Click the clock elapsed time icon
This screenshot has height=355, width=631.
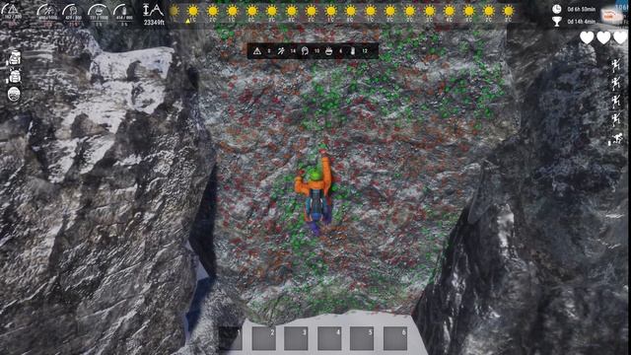[x=556, y=9]
